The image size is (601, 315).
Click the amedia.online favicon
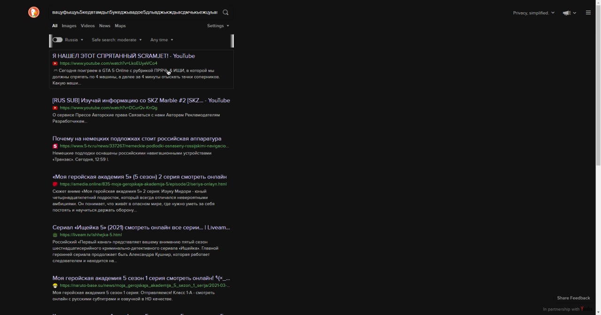pos(55,184)
